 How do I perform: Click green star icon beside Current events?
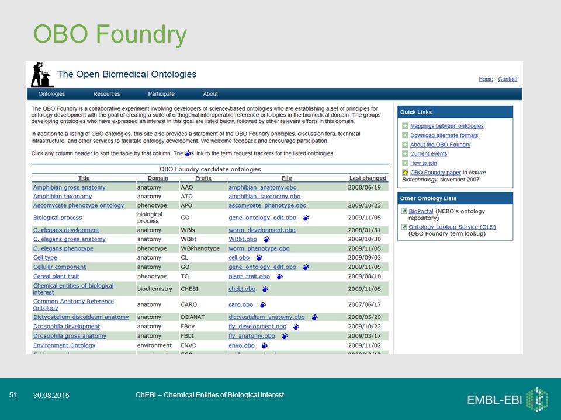tap(405, 154)
